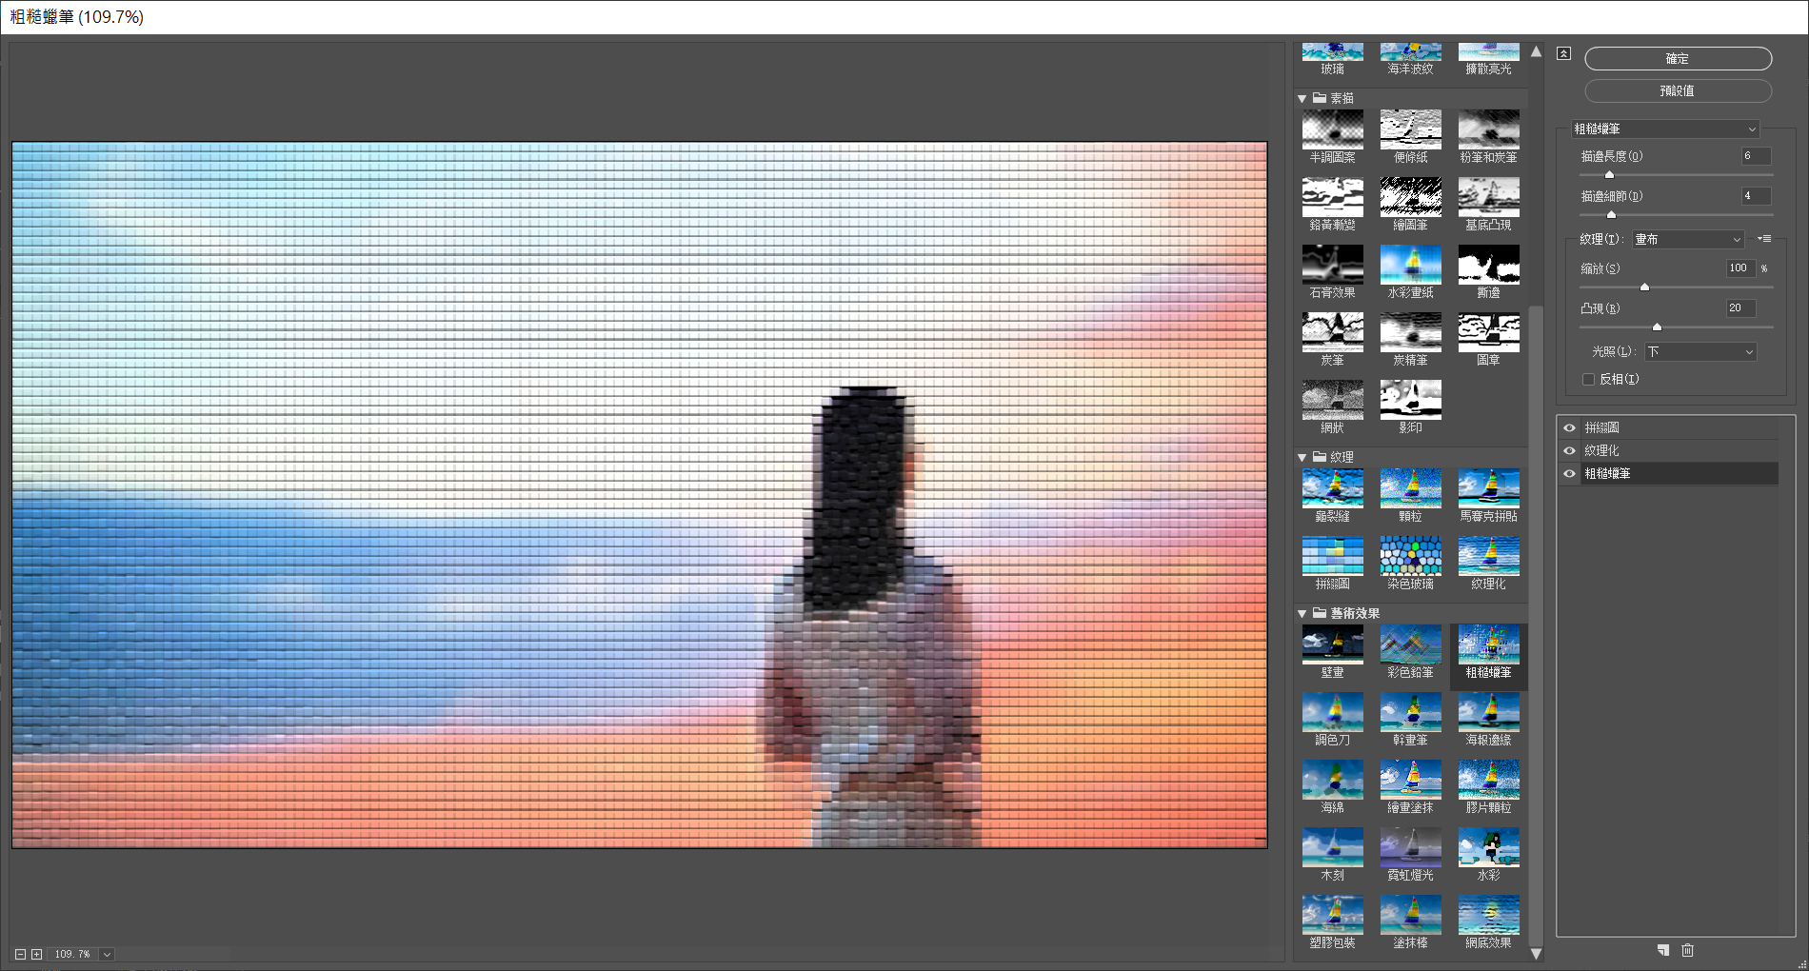Click the 凸現 slider handle
This screenshot has height=971, width=1809.
tap(1657, 327)
